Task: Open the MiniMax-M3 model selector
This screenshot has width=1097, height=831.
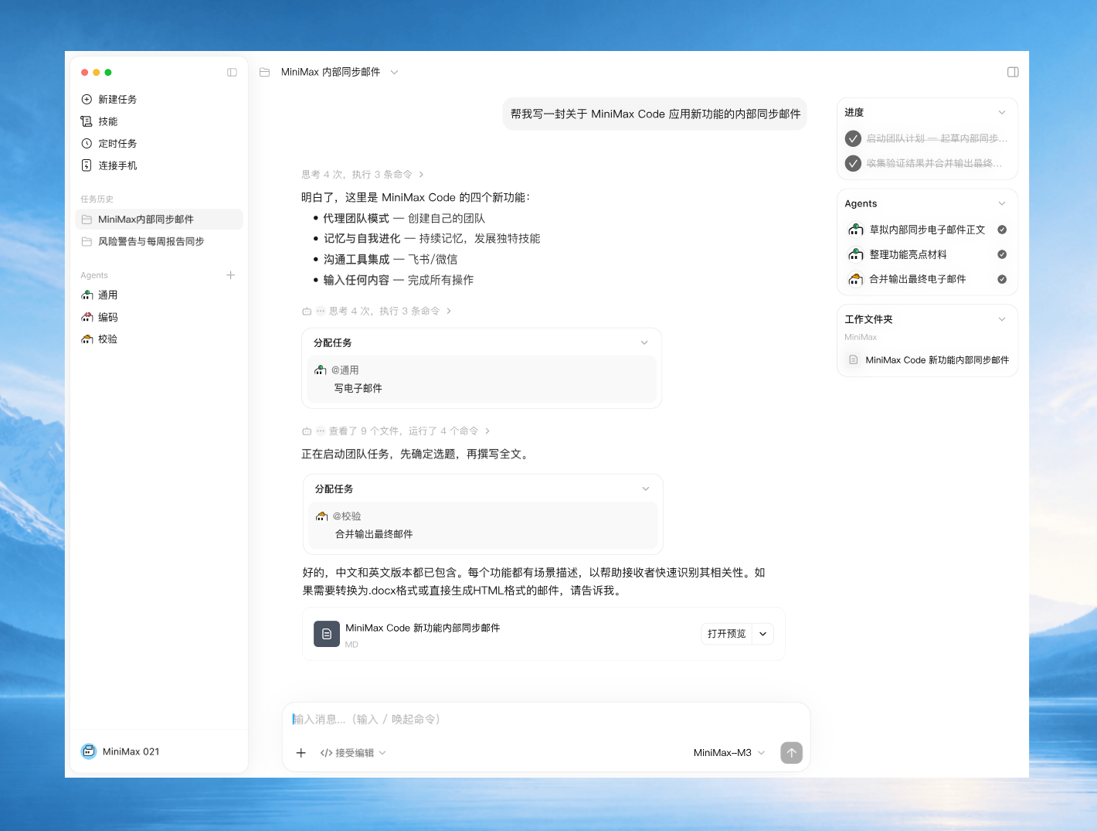Action: 729,753
